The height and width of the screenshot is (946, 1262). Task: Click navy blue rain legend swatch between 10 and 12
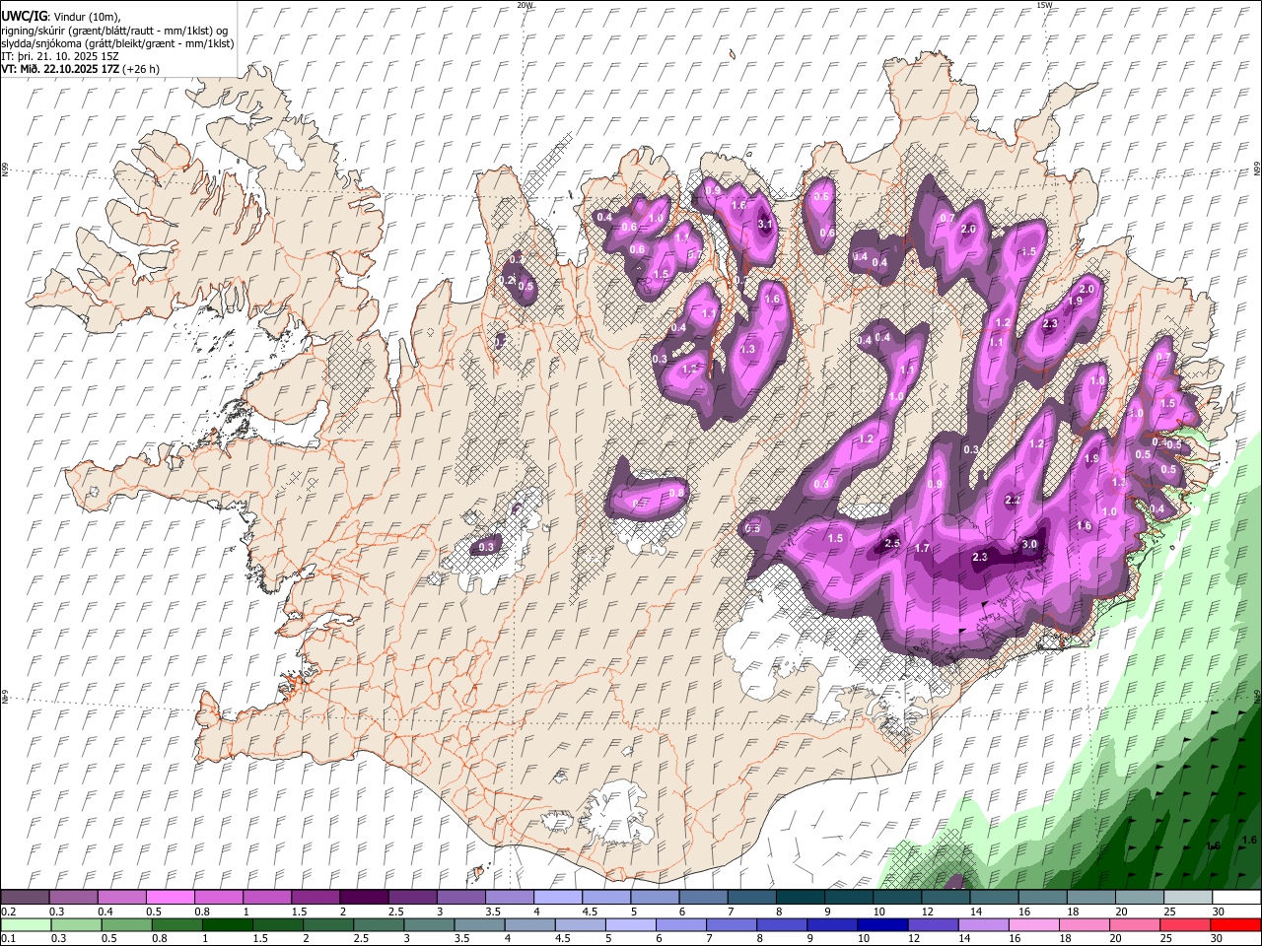pos(881,925)
